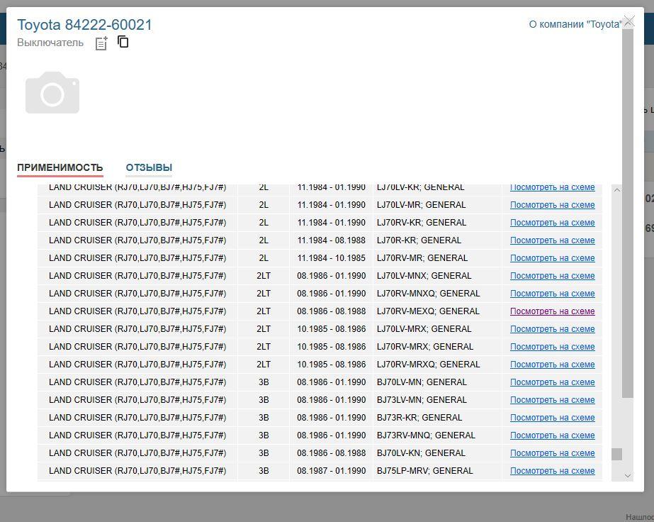Click the table scrollbar thumb

(x=617, y=454)
